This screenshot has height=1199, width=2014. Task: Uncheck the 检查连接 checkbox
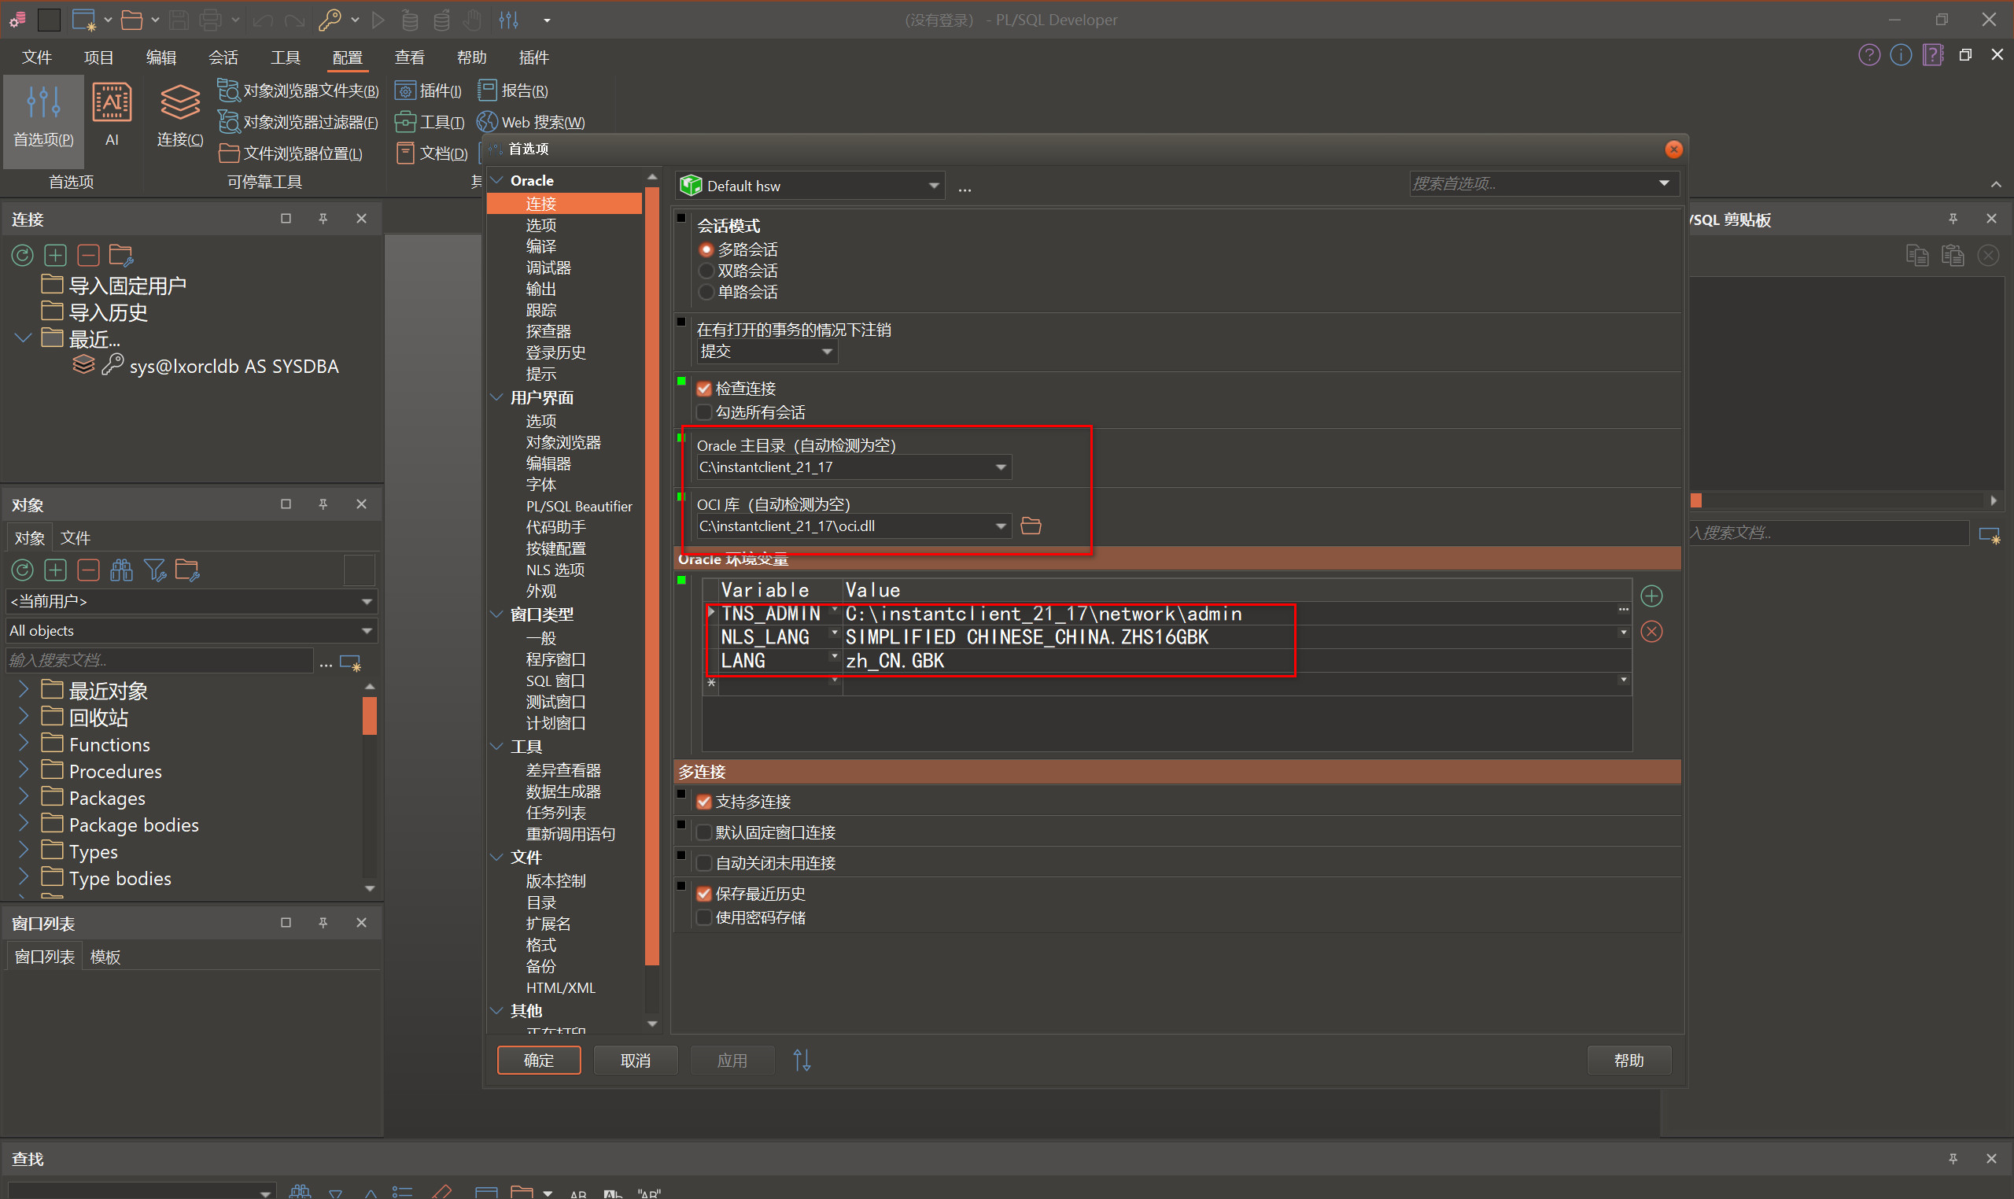tap(703, 389)
